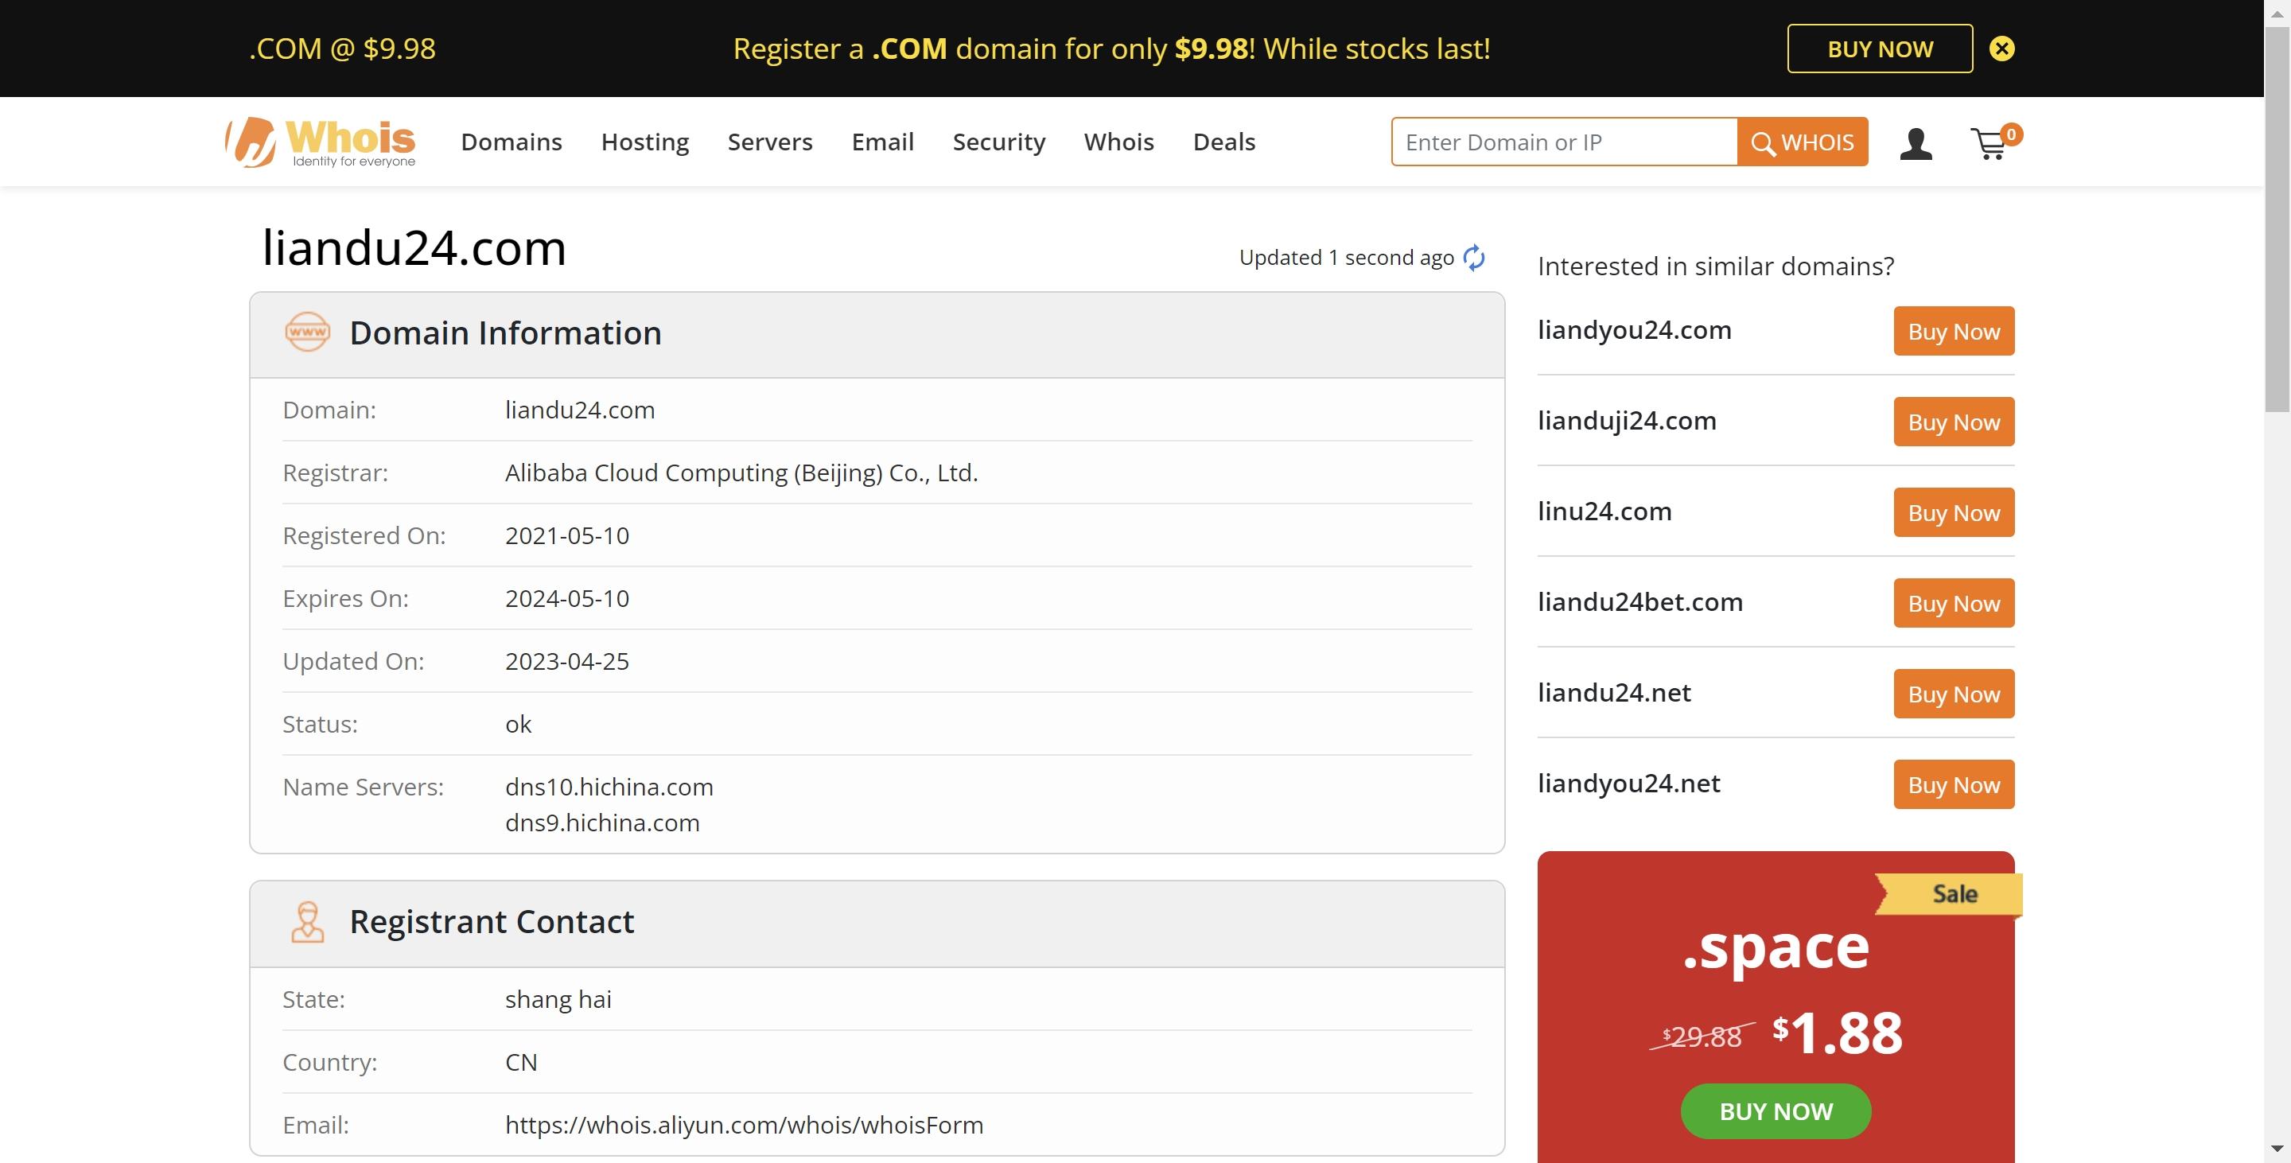The height and width of the screenshot is (1163, 2291).
Task: Click the Domain Information www icon
Action: tap(307, 331)
